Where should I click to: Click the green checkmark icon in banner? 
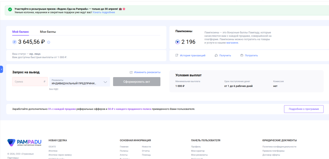(10, 10)
